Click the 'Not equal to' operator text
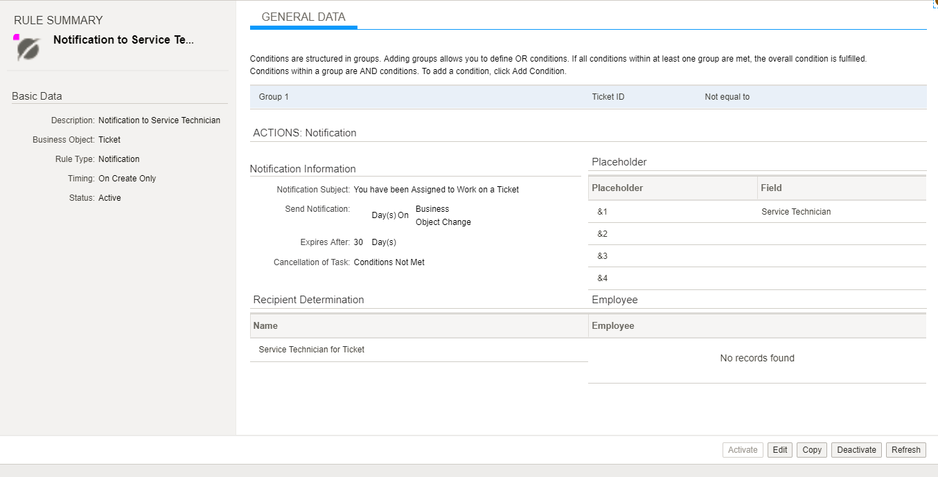Image resolution: width=938 pixels, height=477 pixels. click(727, 97)
